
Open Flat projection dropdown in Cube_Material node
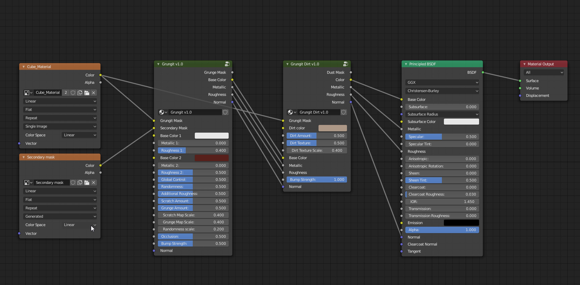[60, 110]
